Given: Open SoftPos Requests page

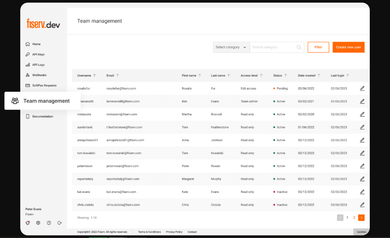Looking at the screenshot, I should click(x=41, y=85).
